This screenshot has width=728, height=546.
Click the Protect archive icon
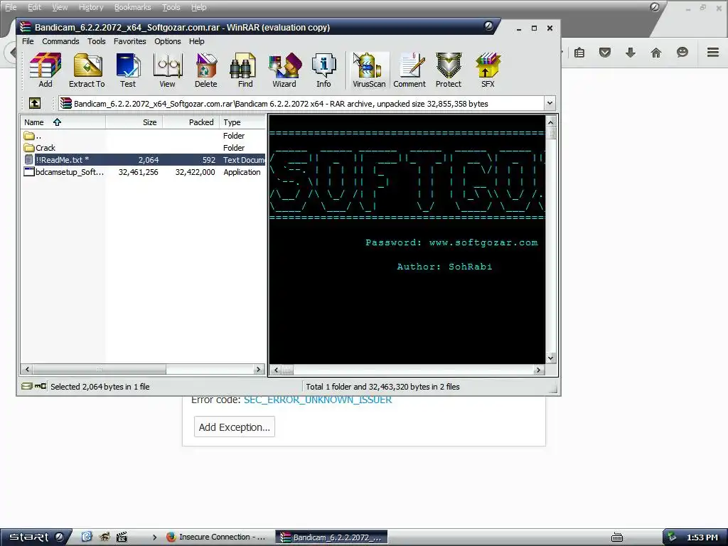[x=449, y=70]
